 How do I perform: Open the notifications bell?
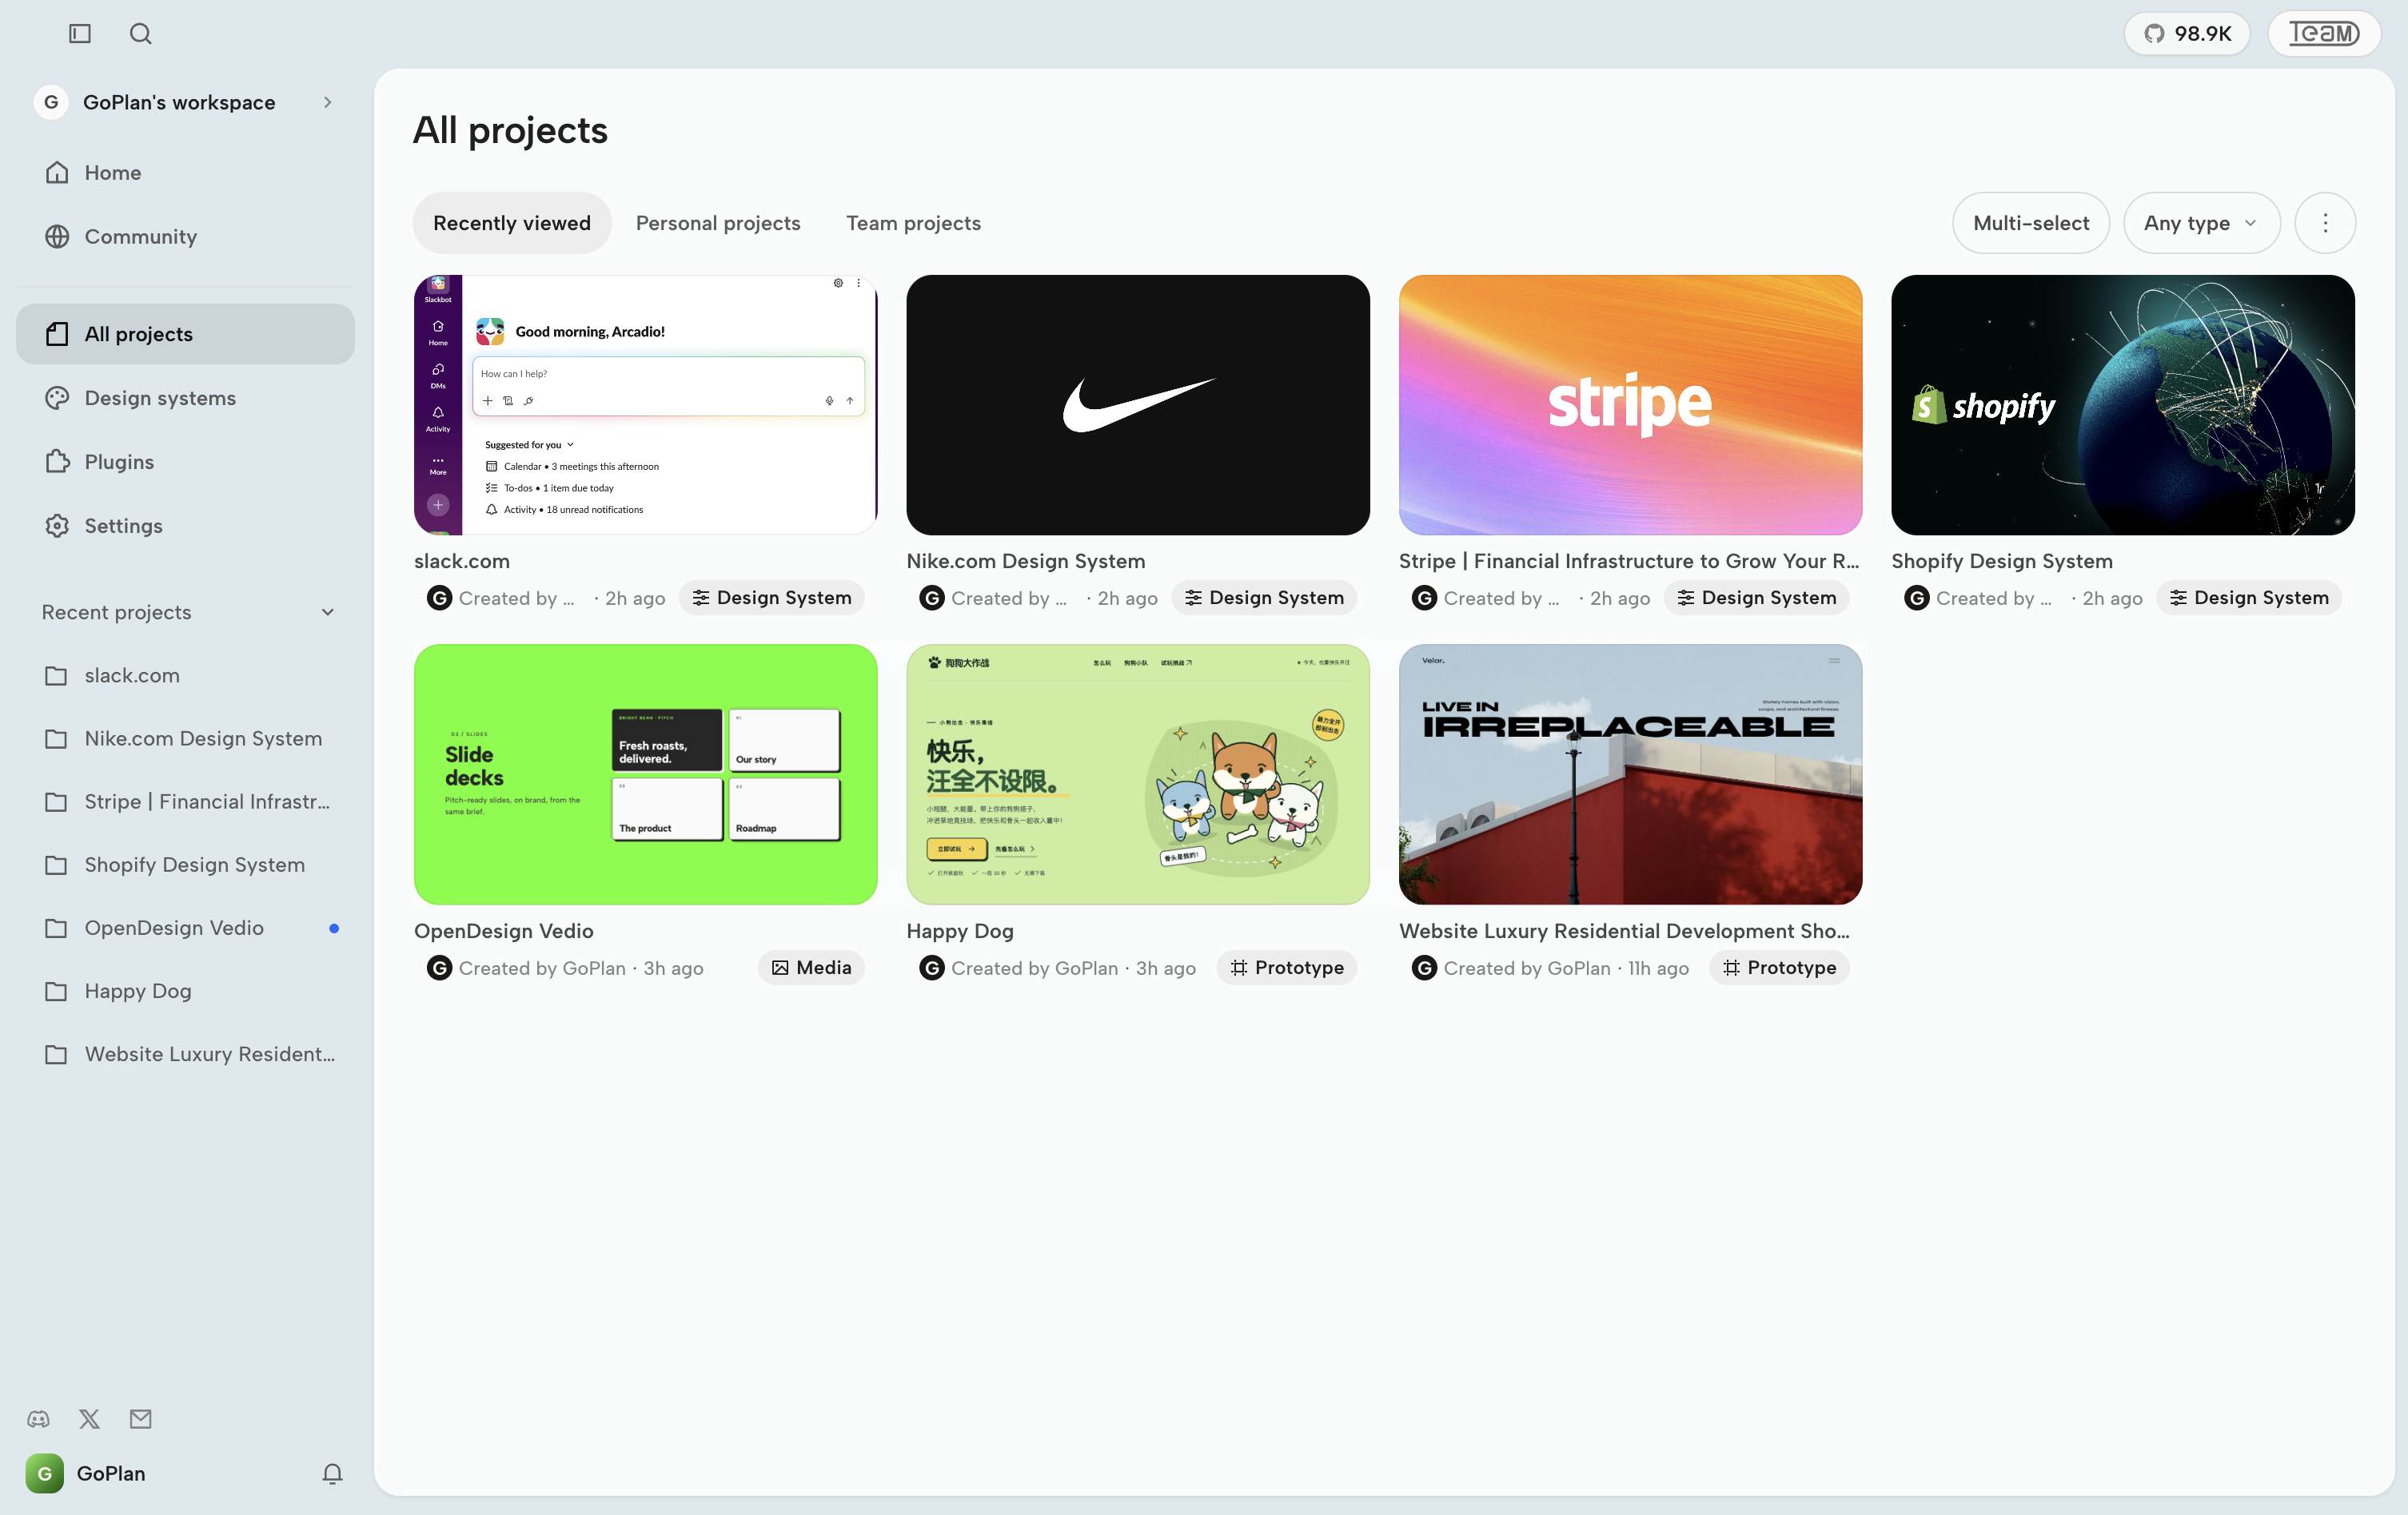coord(332,1473)
